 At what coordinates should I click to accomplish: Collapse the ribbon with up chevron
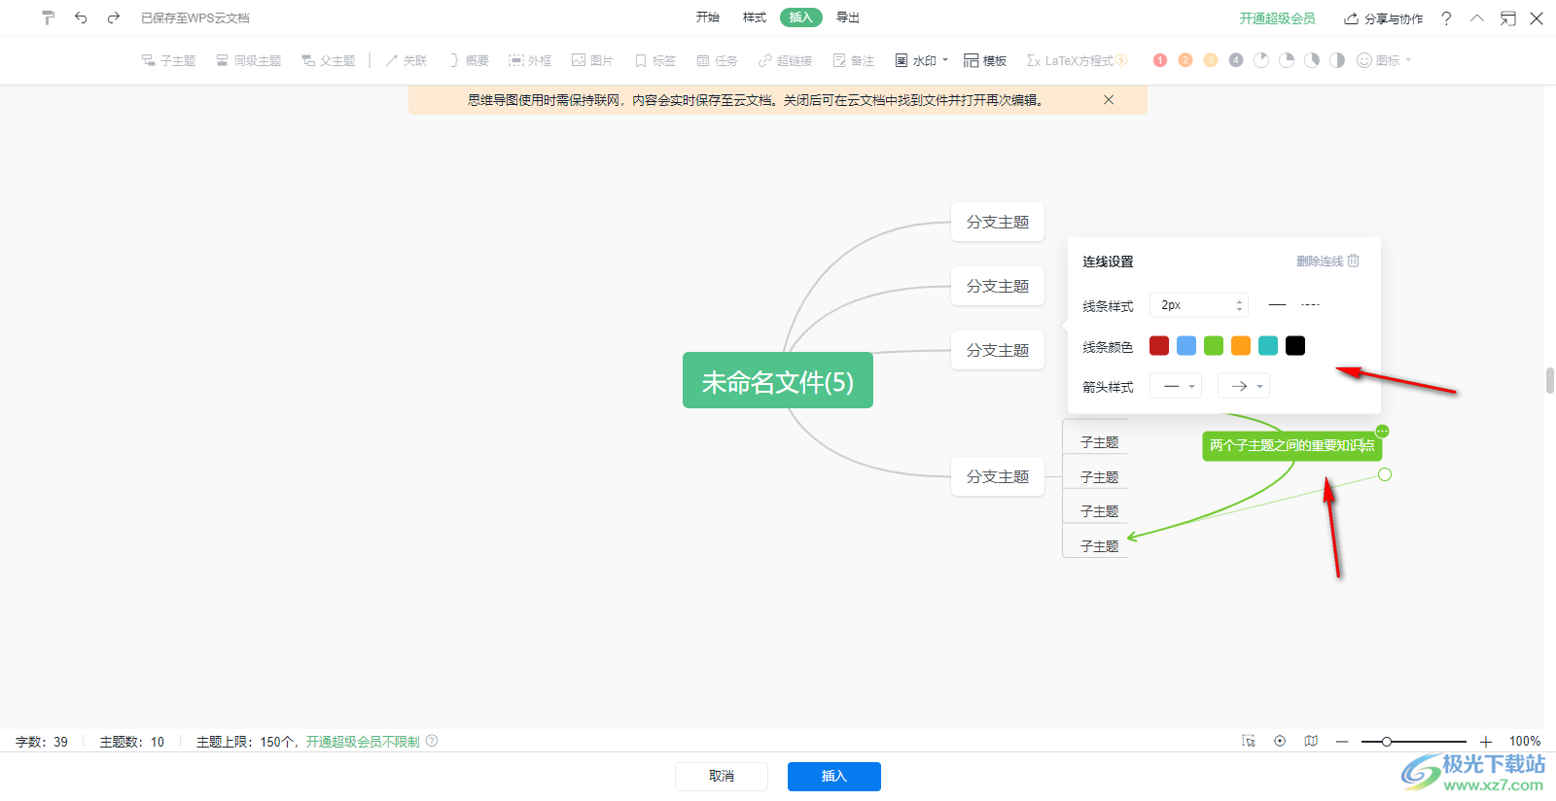tap(1477, 18)
